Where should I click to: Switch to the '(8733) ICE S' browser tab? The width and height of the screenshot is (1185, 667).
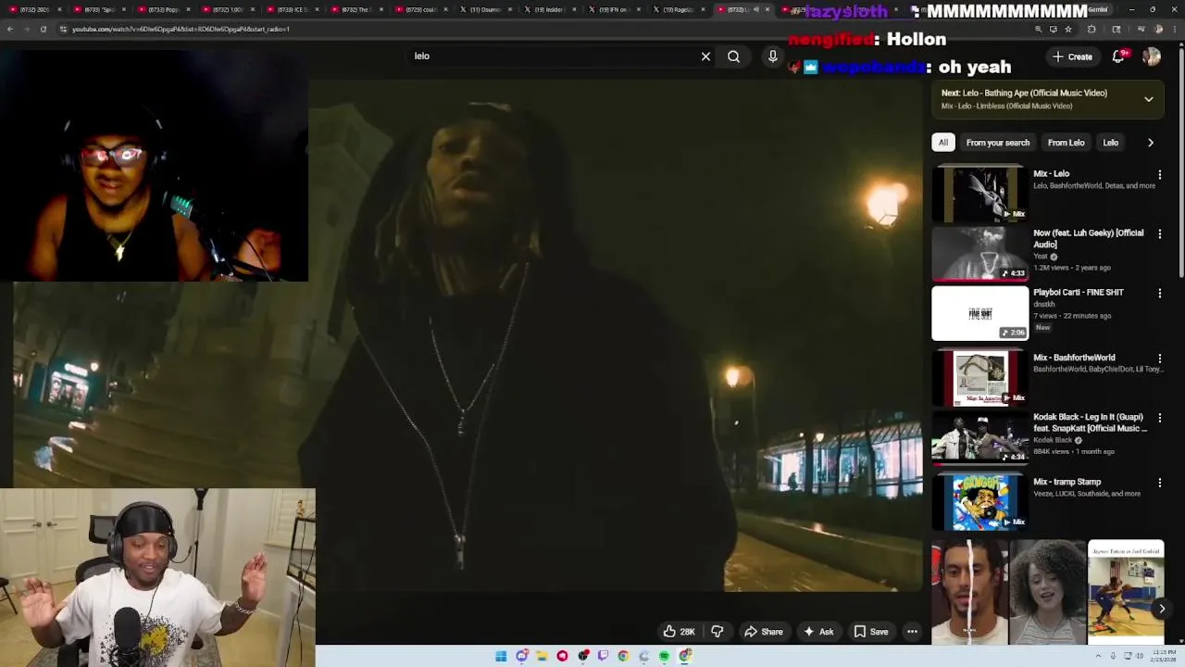point(293,9)
